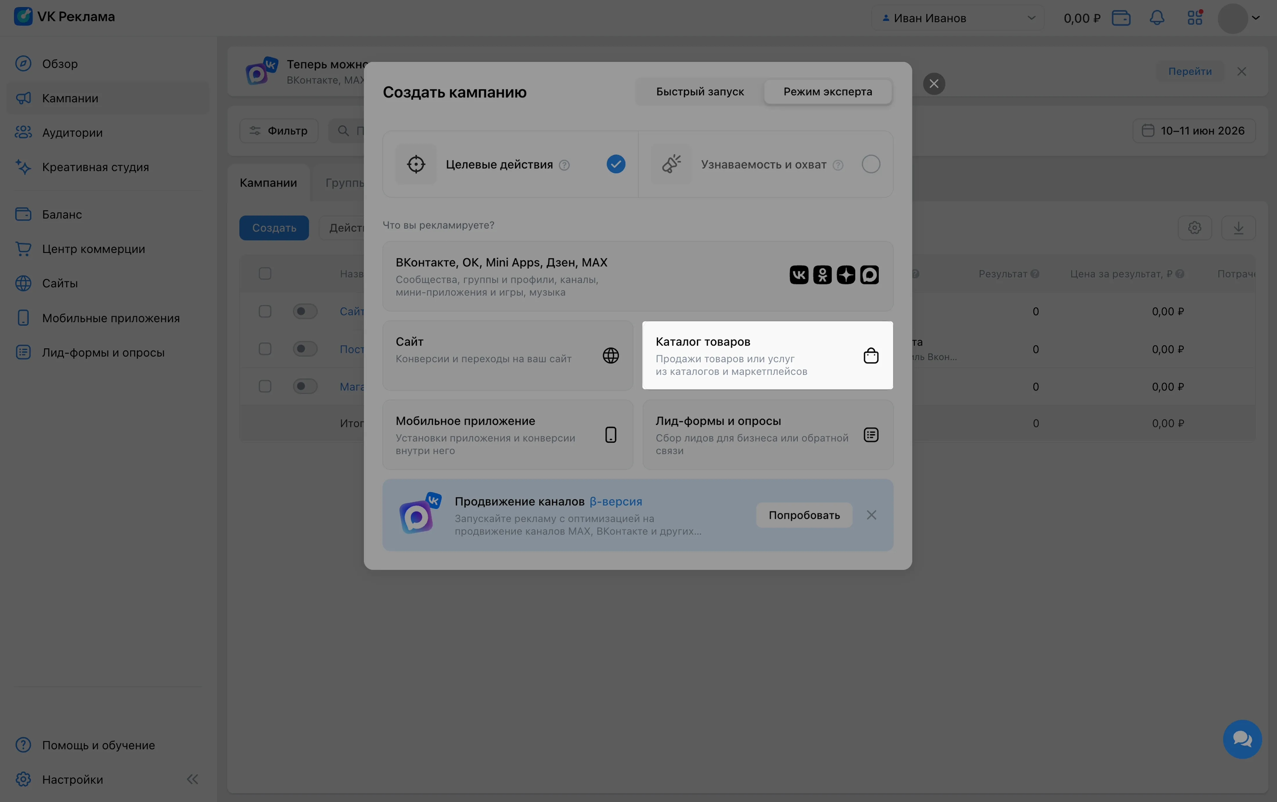1277x802 pixels.
Task: Close the Создать кампанию dialog
Action: pos(933,84)
